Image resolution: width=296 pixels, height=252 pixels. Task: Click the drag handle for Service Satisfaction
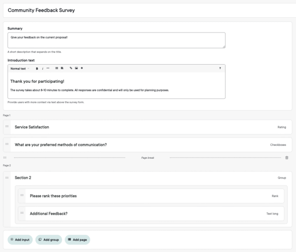click(x=7, y=127)
